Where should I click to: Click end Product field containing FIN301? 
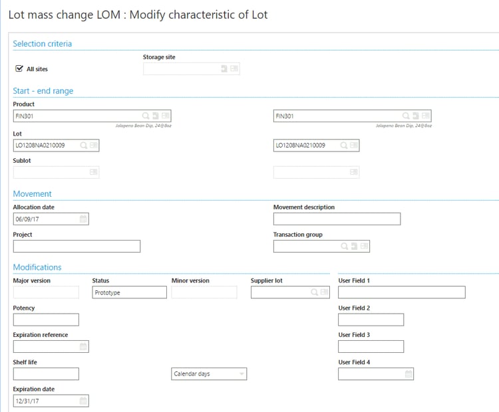click(352, 116)
